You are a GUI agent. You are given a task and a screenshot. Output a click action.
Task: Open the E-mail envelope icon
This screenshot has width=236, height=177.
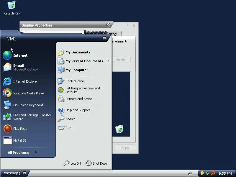[x=7, y=67]
